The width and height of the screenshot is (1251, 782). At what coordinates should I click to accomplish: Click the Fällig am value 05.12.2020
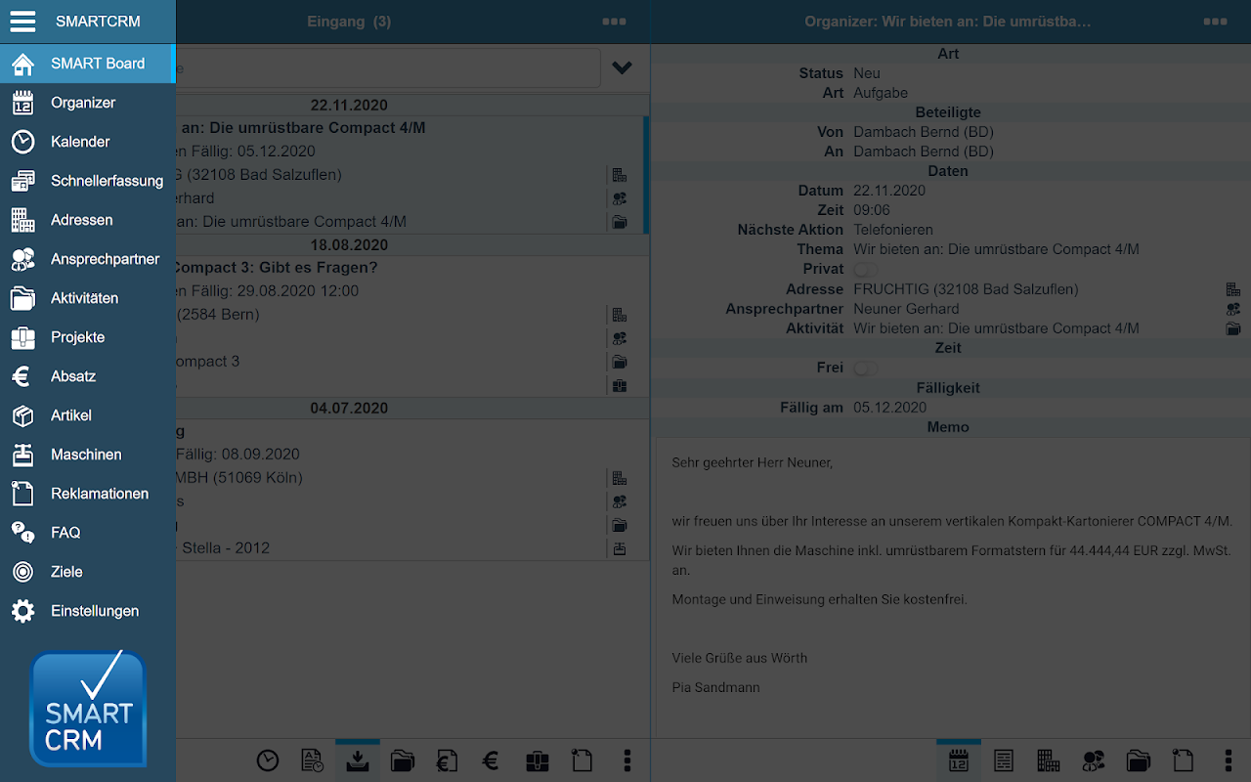click(889, 408)
